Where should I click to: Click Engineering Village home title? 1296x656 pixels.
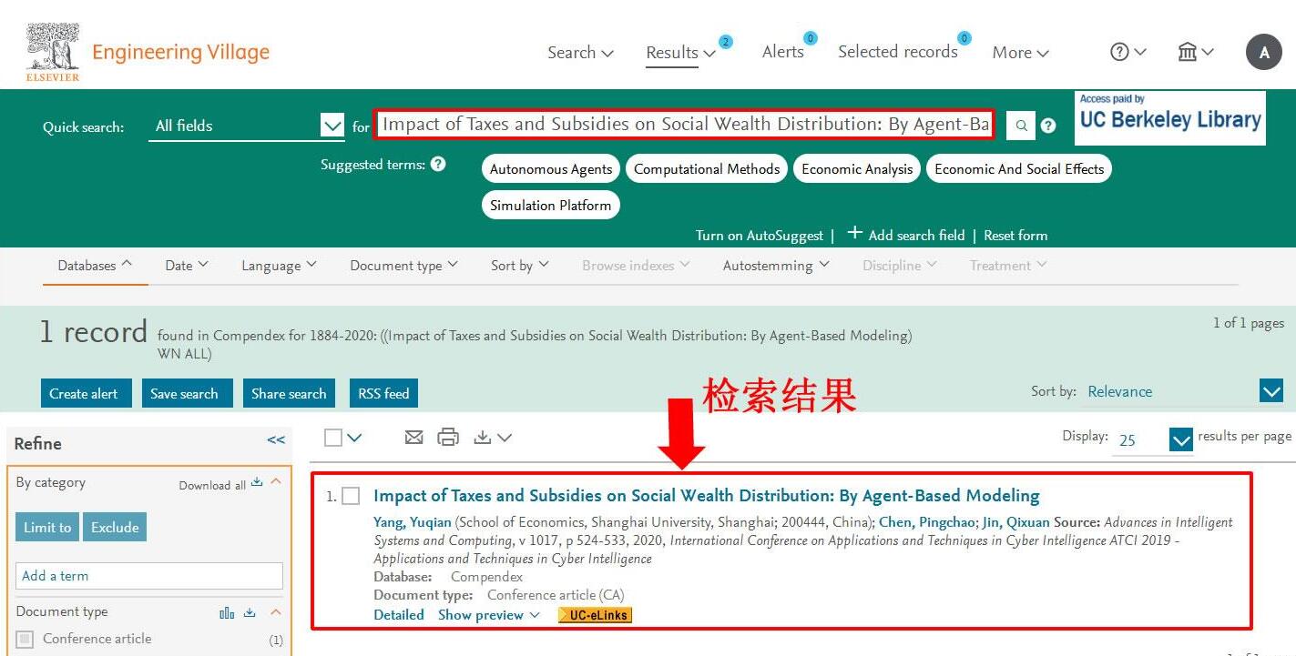pyautogui.click(x=180, y=52)
